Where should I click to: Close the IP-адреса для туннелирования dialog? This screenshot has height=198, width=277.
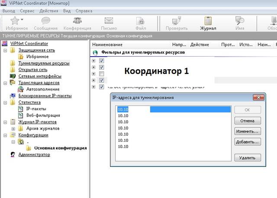tap(258, 97)
